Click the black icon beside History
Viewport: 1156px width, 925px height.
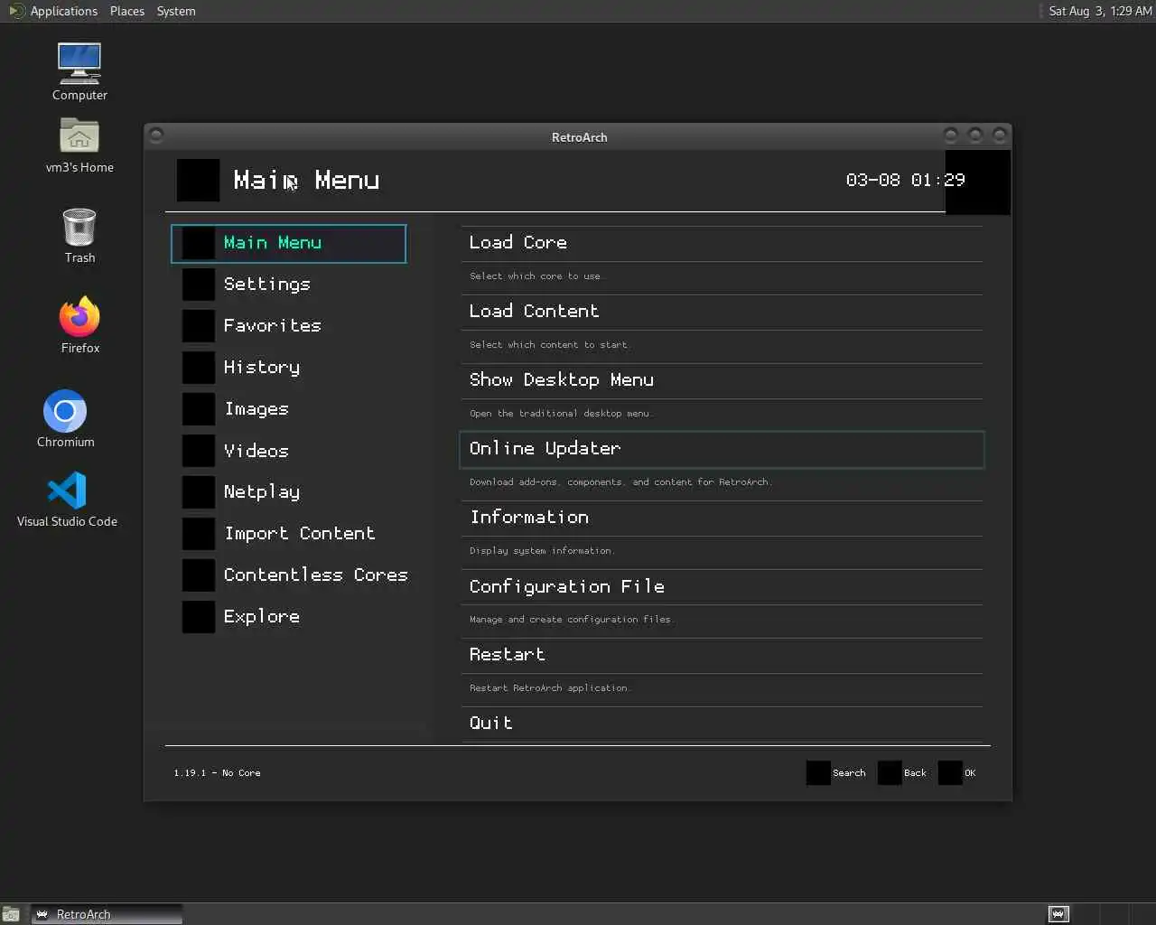pos(199,368)
